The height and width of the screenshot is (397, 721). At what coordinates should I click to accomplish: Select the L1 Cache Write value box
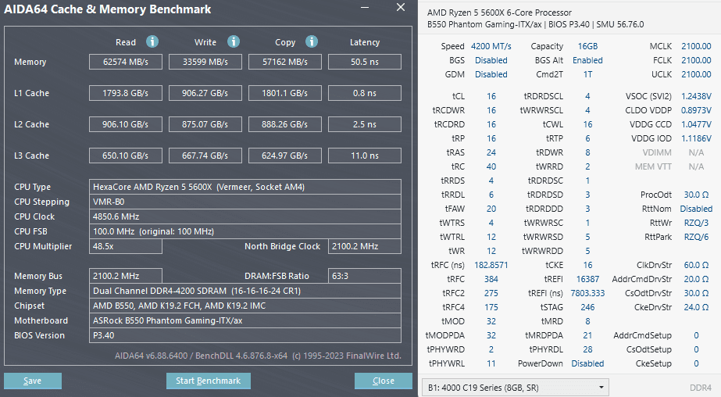tap(206, 93)
